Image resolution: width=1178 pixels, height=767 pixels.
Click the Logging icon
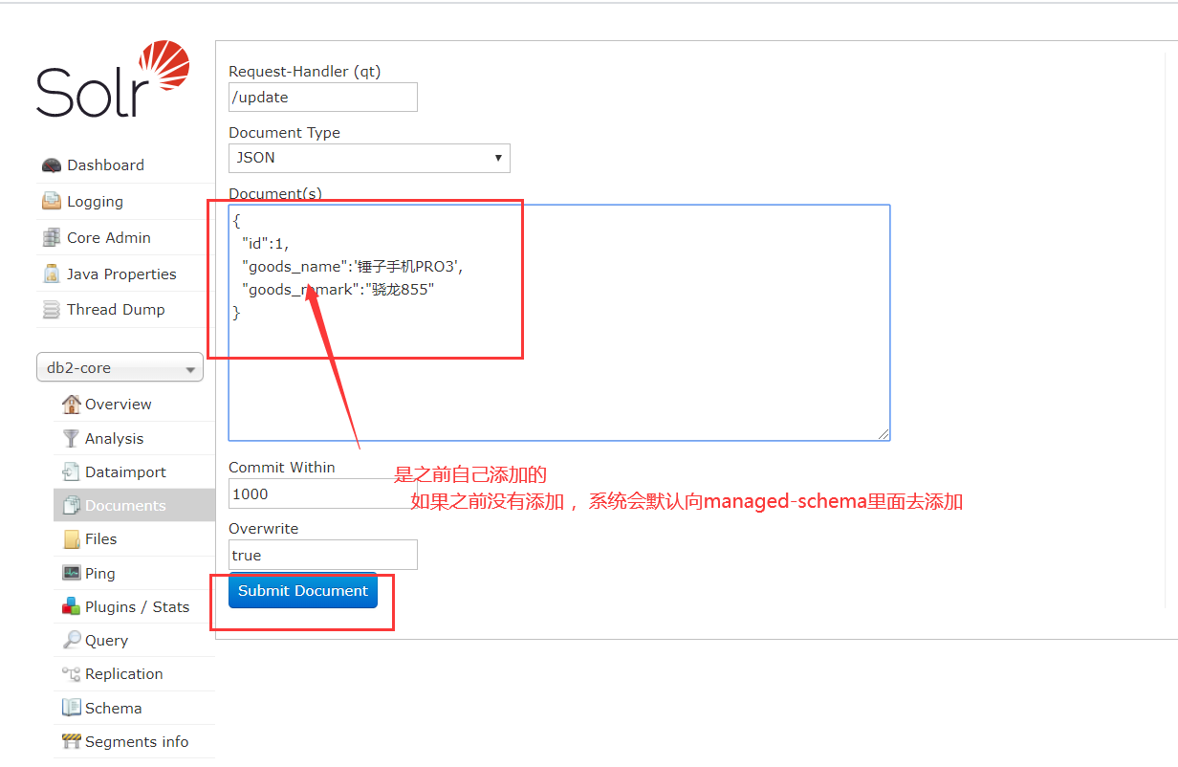[x=52, y=202]
